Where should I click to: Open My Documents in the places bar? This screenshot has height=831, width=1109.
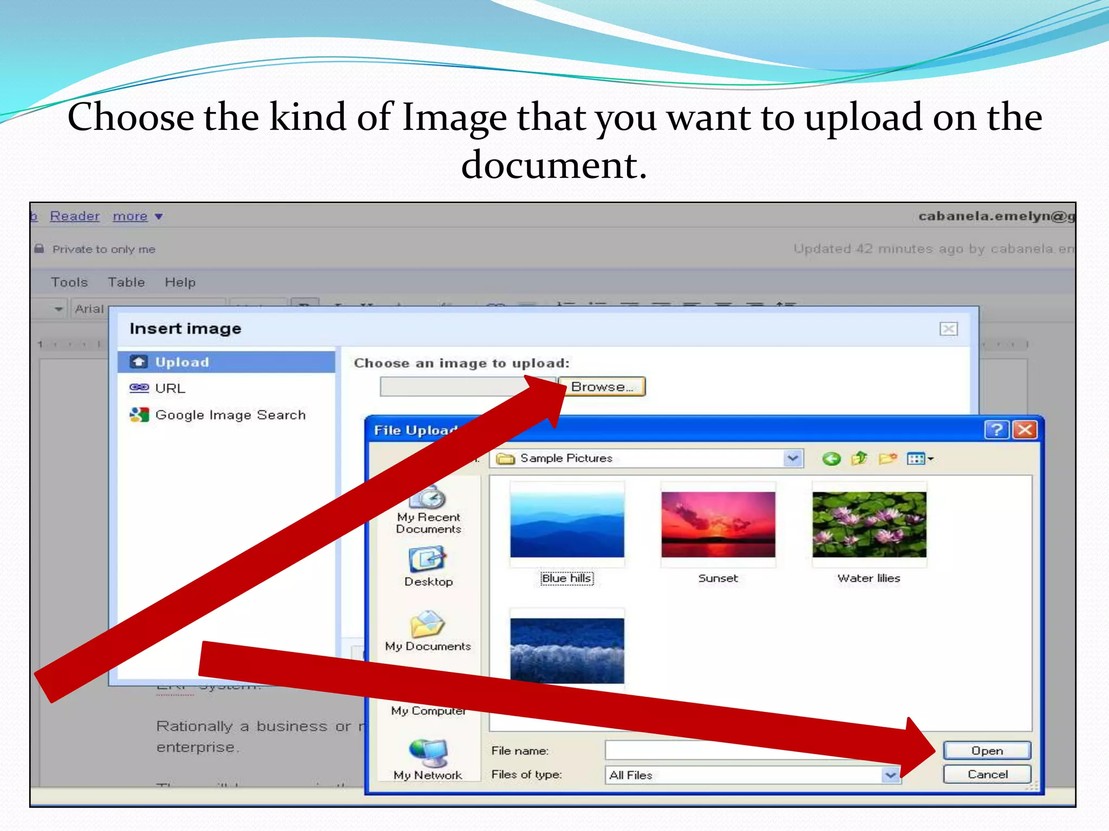pos(428,631)
